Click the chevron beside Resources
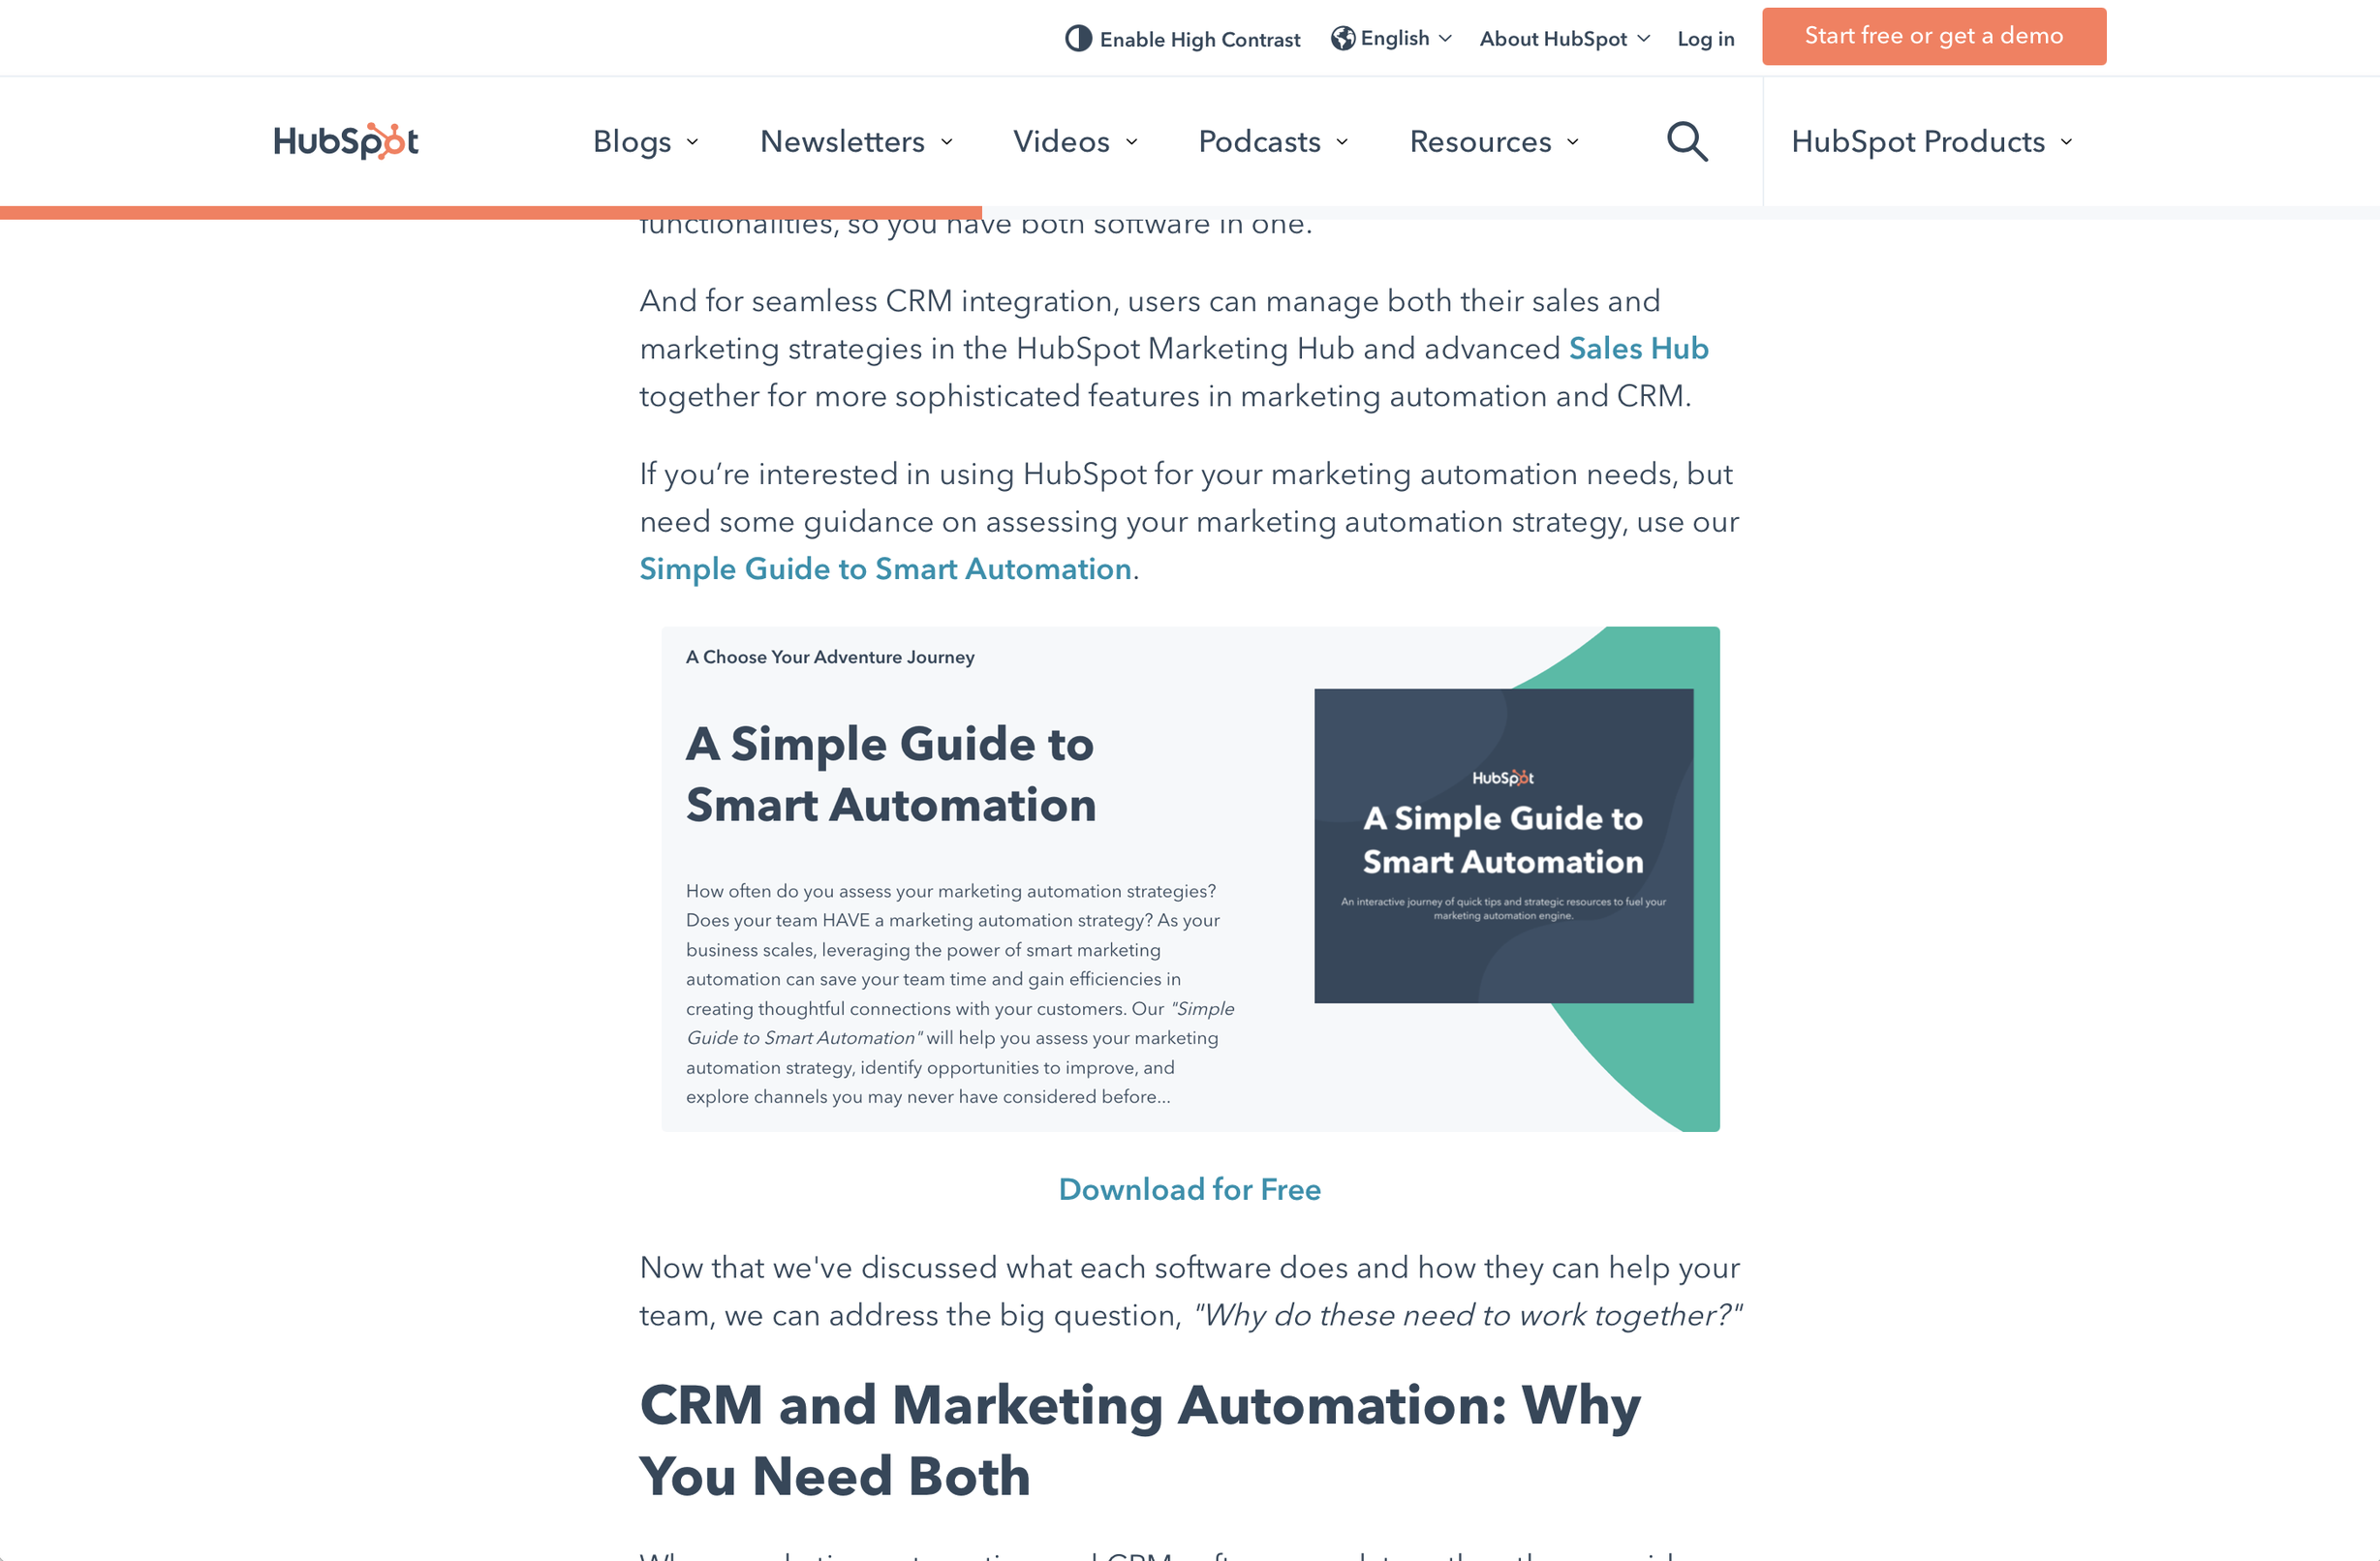The width and height of the screenshot is (2380, 1561). 1573,142
